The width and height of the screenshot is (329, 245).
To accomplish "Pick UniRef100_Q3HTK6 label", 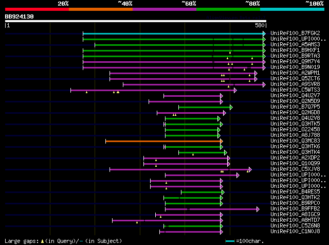I will click(295, 147).
